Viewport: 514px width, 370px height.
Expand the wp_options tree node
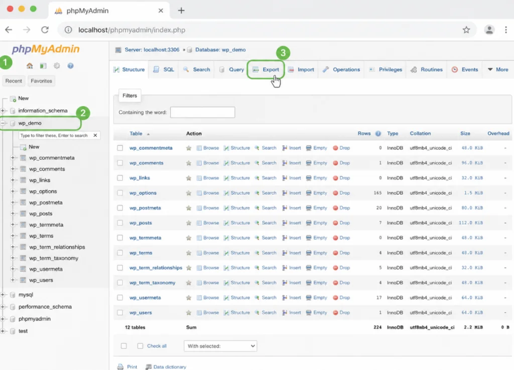13,191
